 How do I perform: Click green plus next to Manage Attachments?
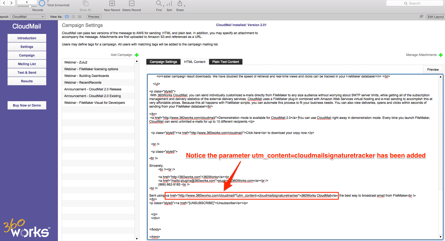(x=441, y=55)
